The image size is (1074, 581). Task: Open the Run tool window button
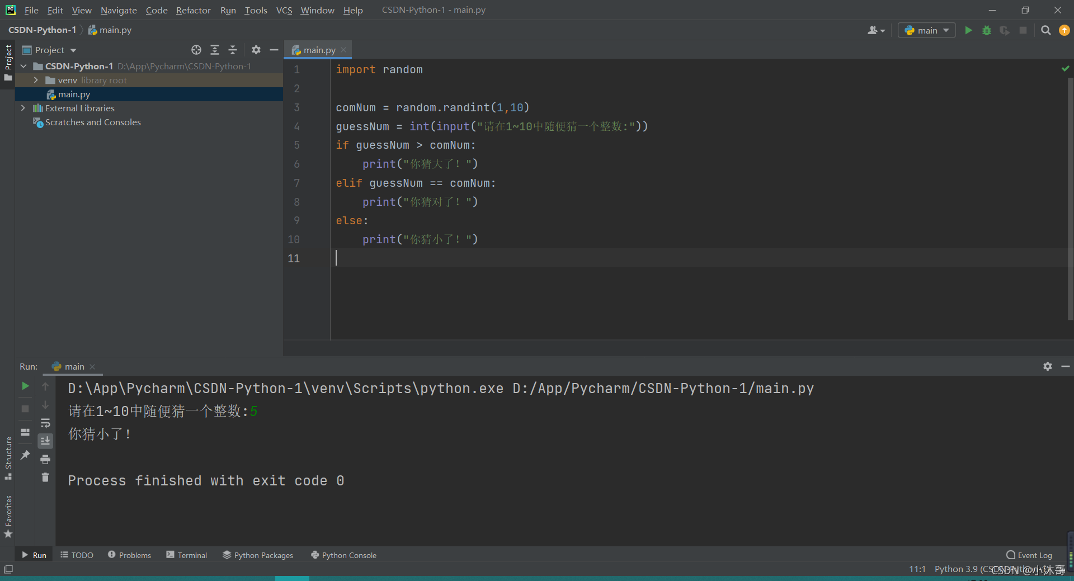pyautogui.click(x=34, y=555)
